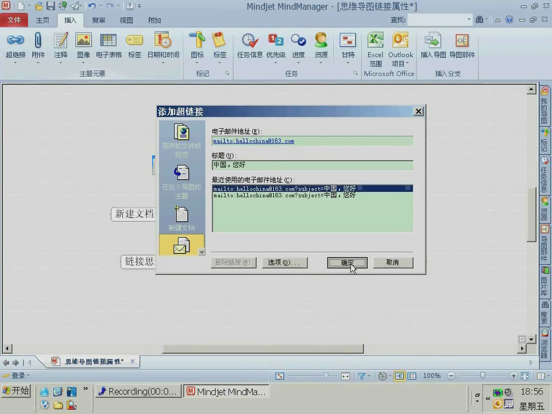
Task: Switch to the Review (复审) ribbon tab
Action: [98, 20]
